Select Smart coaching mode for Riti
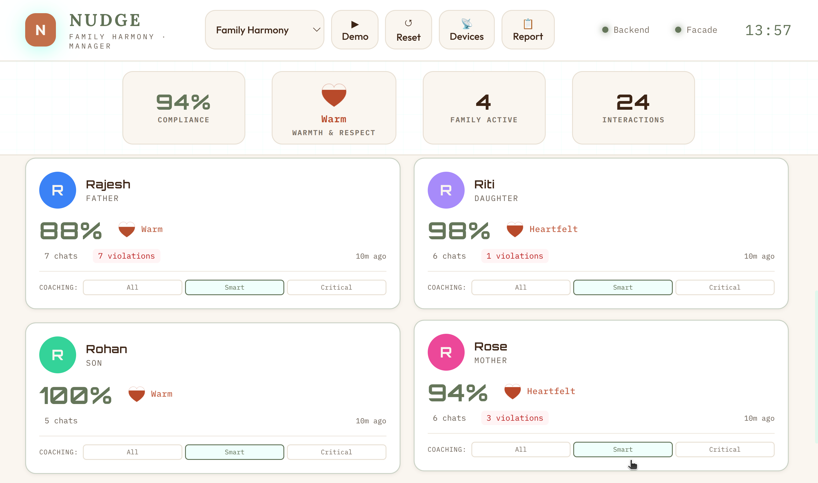Viewport: 818px width, 483px height. (623, 287)
